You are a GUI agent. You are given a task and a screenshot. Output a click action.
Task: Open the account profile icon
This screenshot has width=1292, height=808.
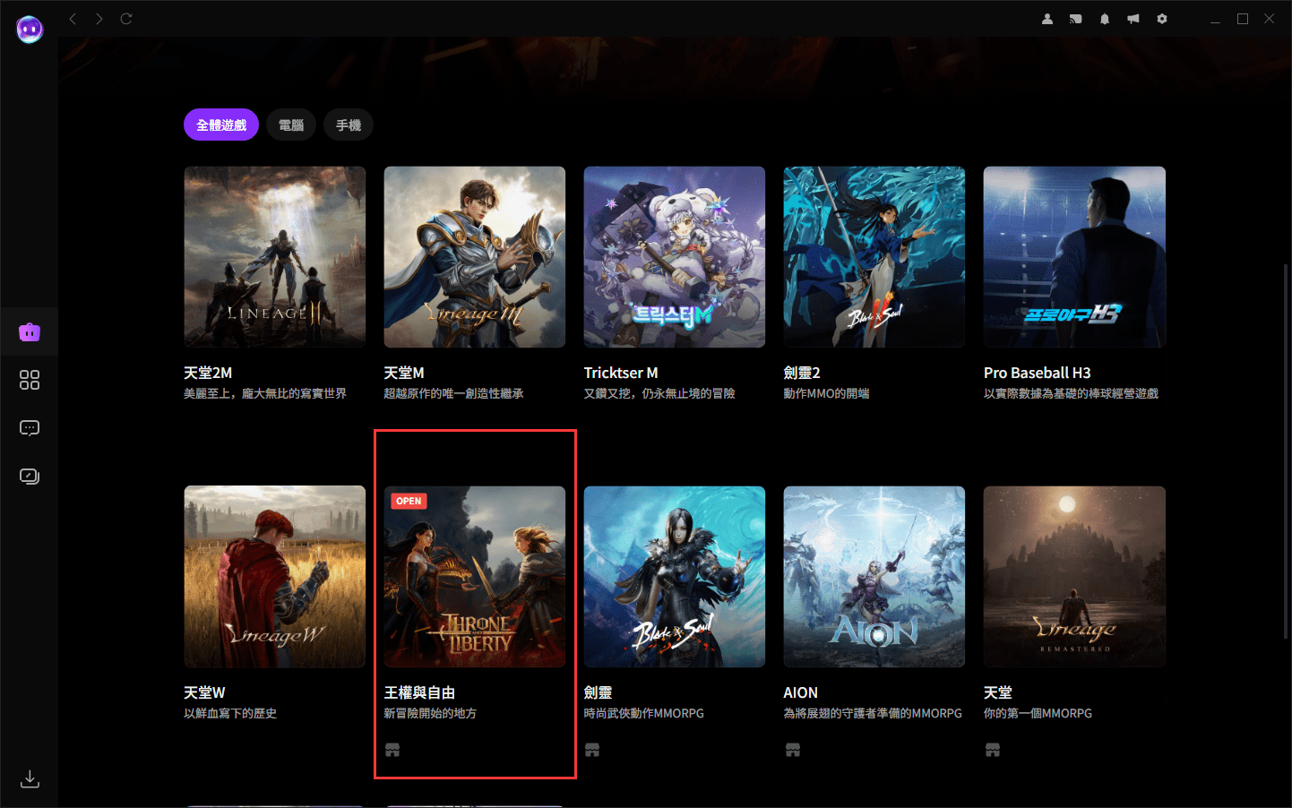tap(1047, 19)
